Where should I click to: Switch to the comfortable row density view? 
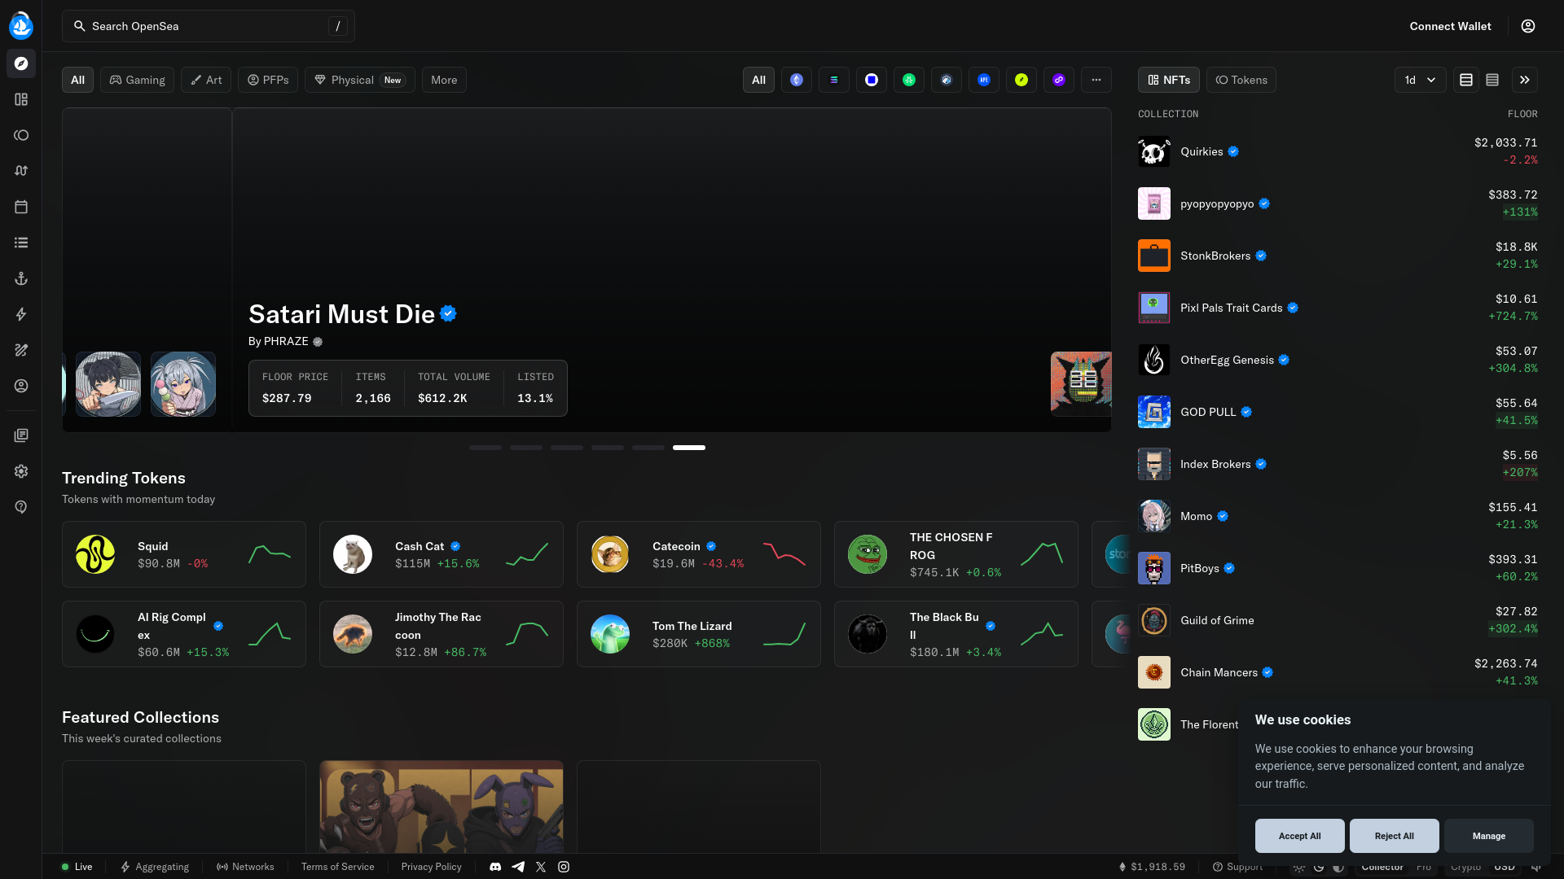[x=1466, y=80]
